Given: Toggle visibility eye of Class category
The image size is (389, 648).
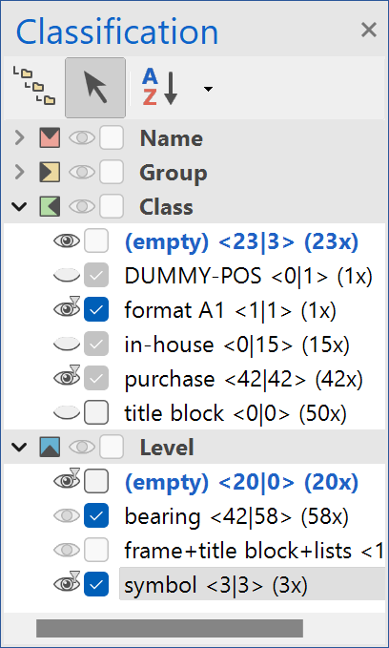Looking at the screenshot, I should [x=81, y=207].
